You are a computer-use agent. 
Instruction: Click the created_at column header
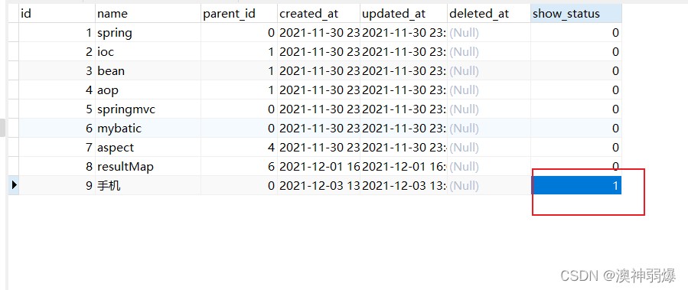pyautogui.click(x=318, y=14)
